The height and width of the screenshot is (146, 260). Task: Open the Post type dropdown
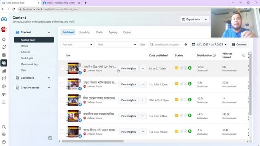click(x=78, y=45)
